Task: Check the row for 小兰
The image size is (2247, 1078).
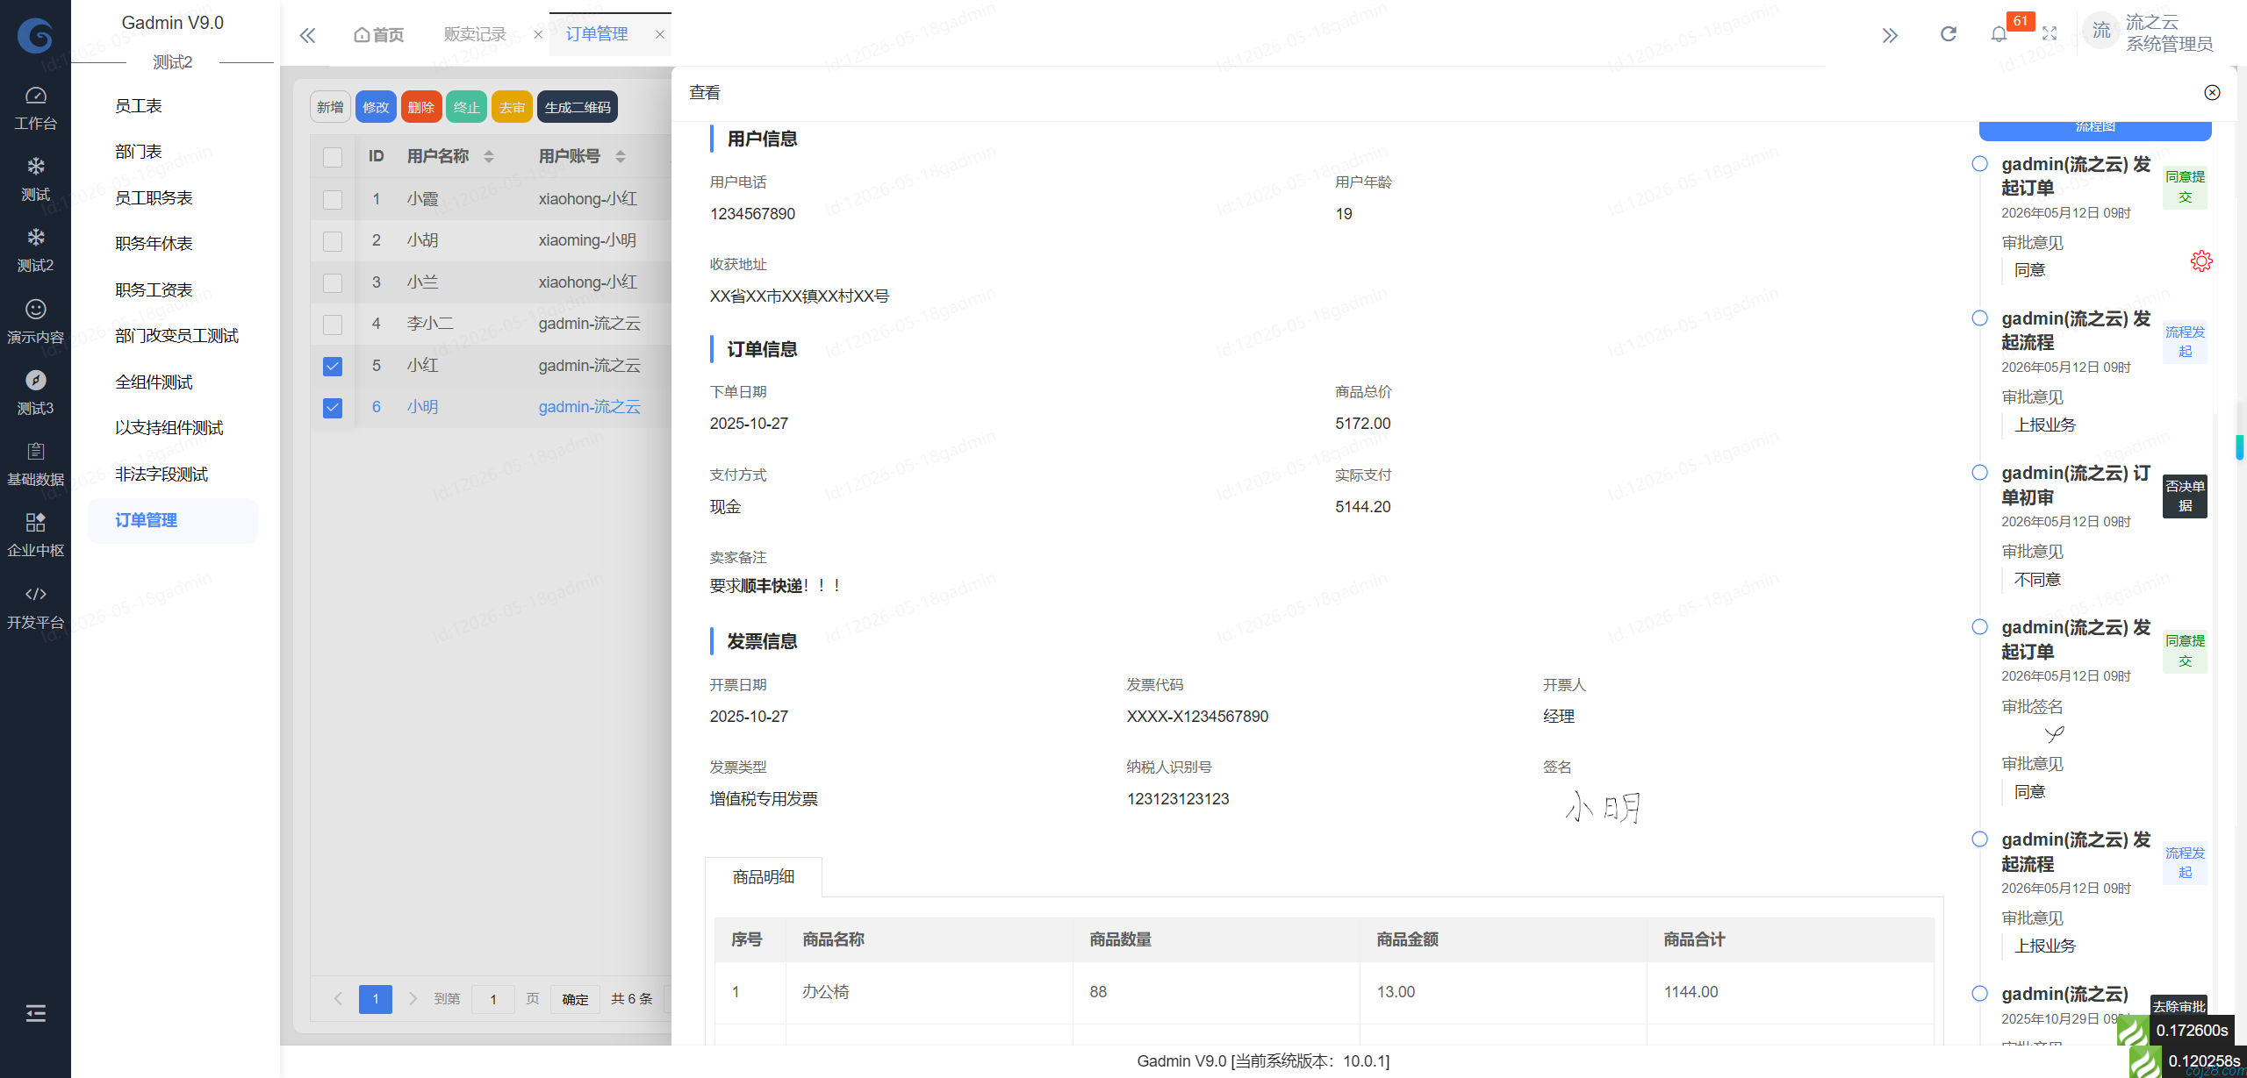Action: coord(333,282)
